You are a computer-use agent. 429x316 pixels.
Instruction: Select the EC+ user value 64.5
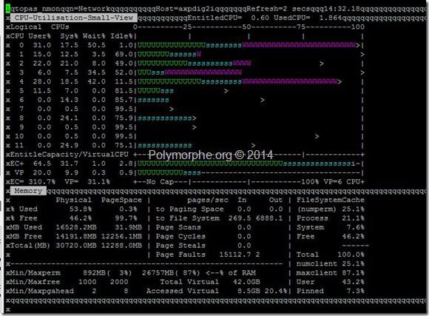(42, 164)
